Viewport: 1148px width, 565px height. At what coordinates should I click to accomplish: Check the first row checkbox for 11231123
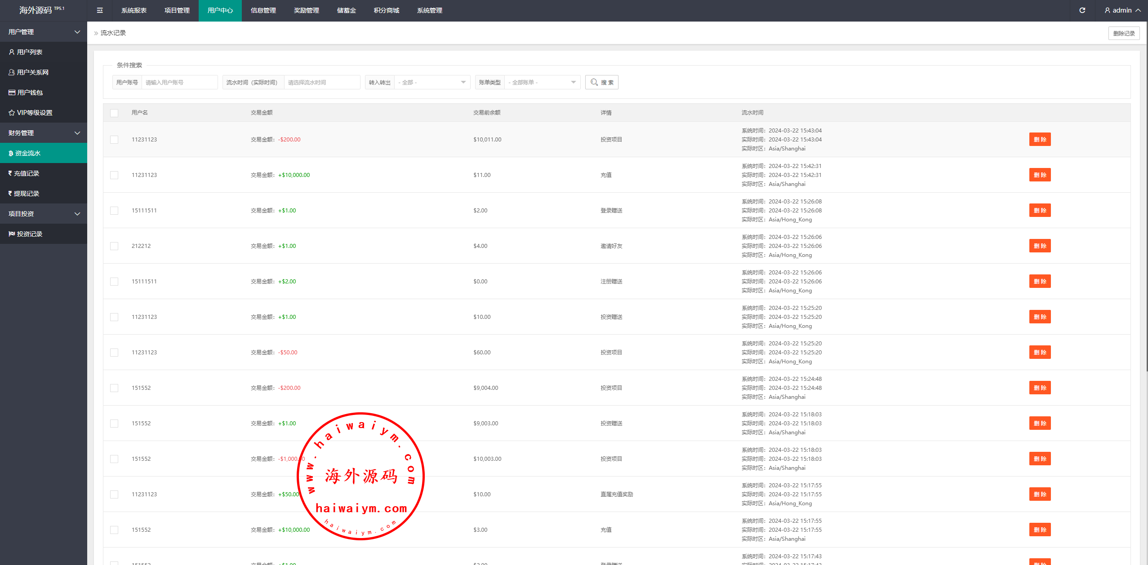pos(114,140)
